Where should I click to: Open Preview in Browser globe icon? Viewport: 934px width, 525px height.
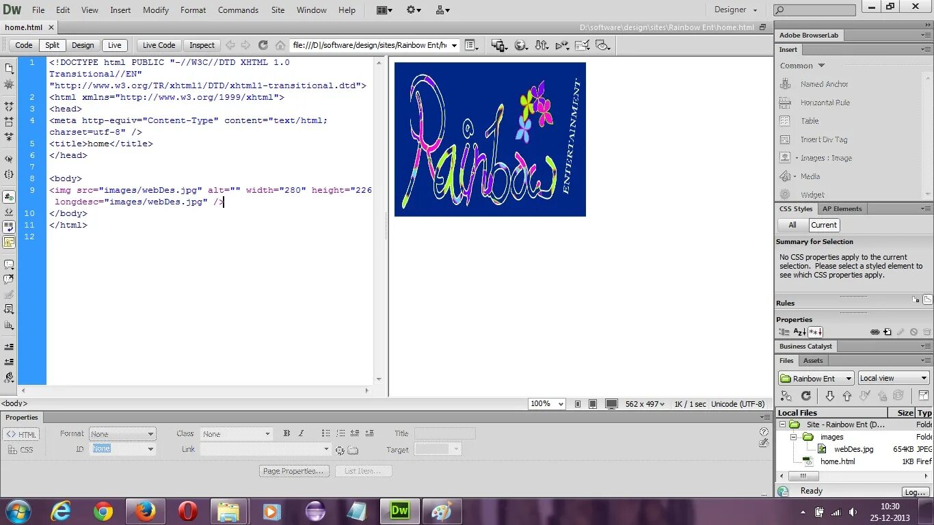521,45
